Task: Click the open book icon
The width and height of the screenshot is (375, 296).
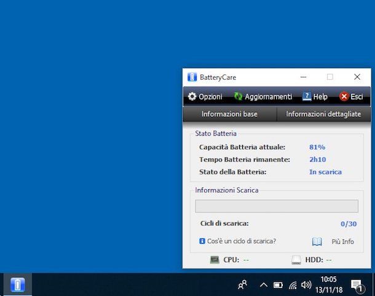Action: pos(317,241)
